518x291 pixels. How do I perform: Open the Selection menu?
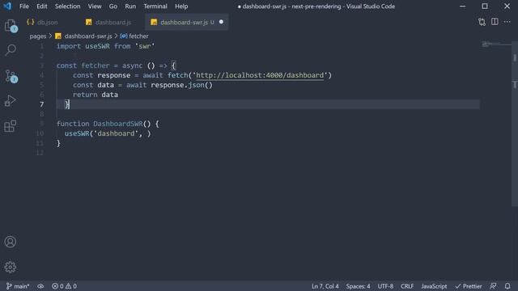pyautogui.click(x=67, y=6)
